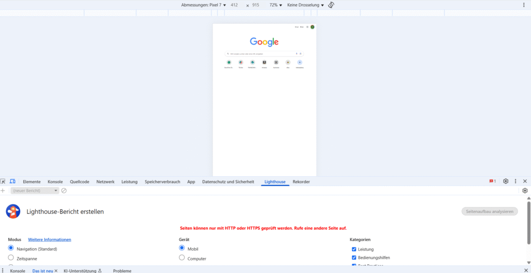Open Datenschutz und Sicherheit tab

click(228, 182)
